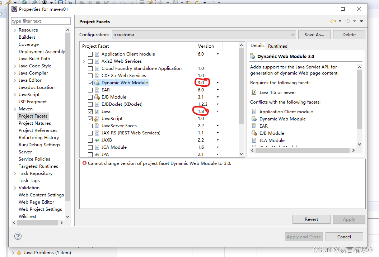This screenshot has height=257, width=379.
Task: Open Application Client module version dropdown
Action: (x=217, y=54)
